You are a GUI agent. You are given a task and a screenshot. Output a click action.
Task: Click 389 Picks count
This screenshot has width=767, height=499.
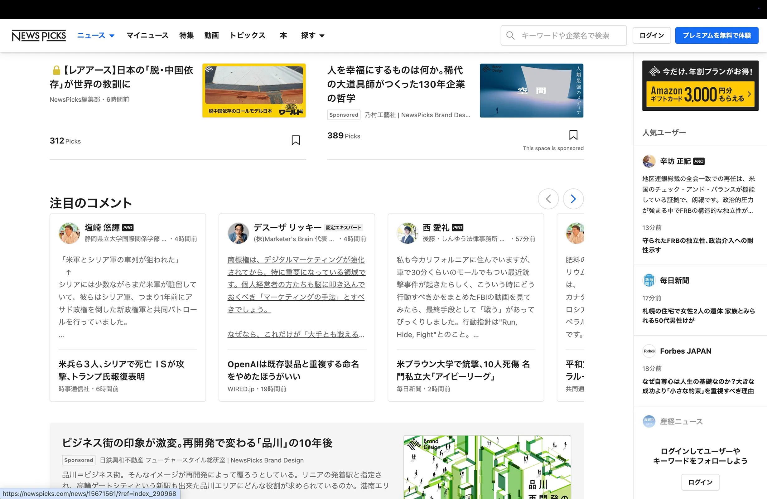(344, 136)
